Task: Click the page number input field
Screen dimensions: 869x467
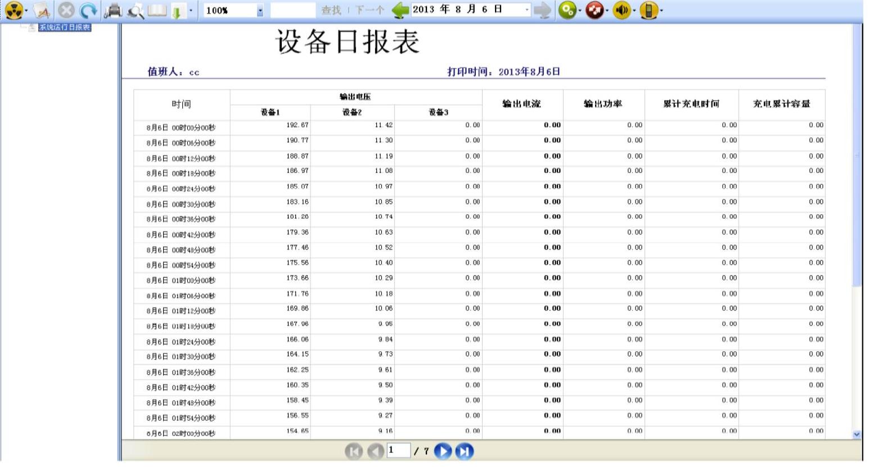Action: [x=398, y=451]
